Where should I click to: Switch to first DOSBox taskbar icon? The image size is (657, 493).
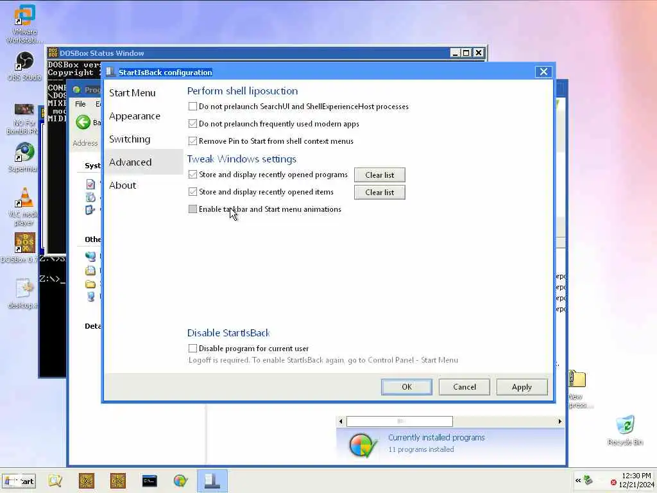click(87, 481)
